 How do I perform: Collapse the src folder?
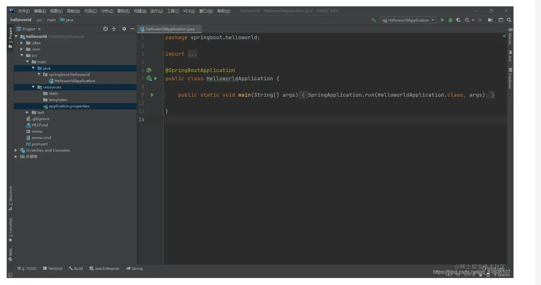point(22,56)
